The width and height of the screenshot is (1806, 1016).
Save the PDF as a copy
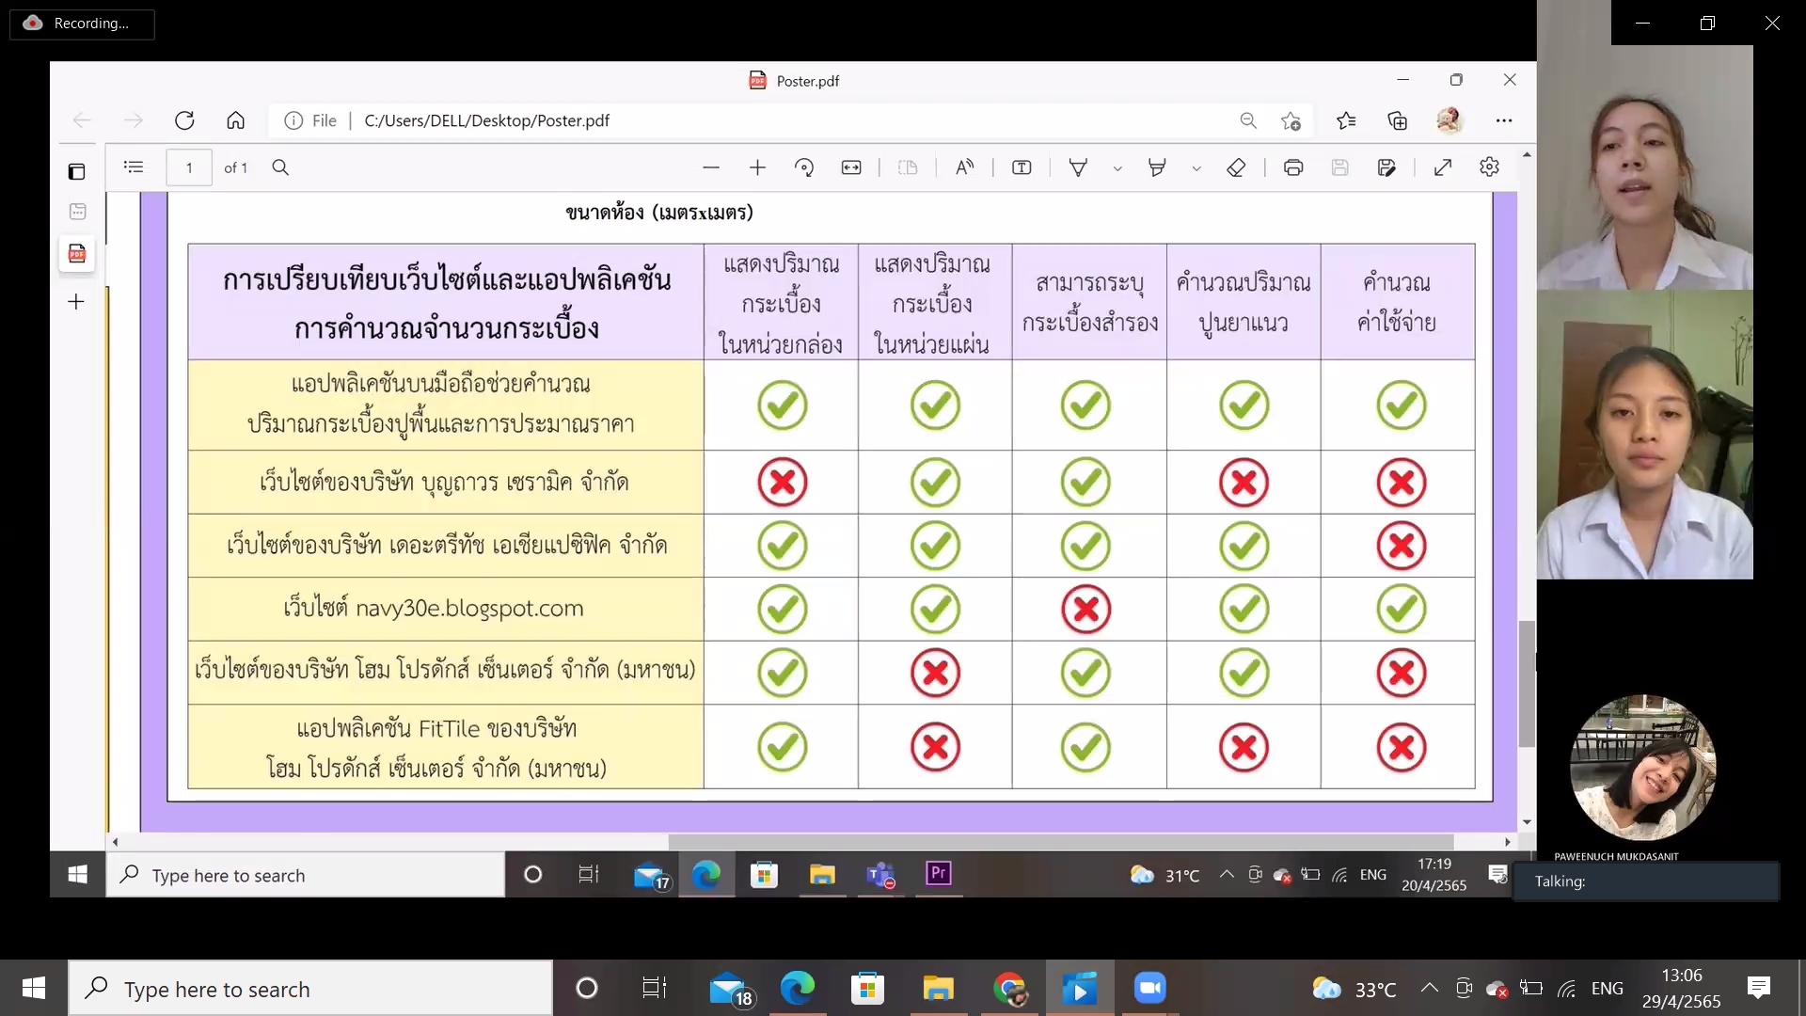click(1386, 167)
